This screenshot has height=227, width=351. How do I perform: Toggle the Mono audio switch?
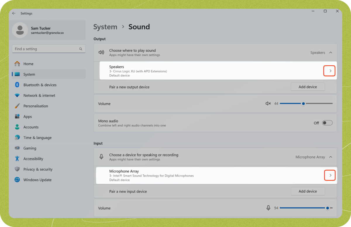327,123
